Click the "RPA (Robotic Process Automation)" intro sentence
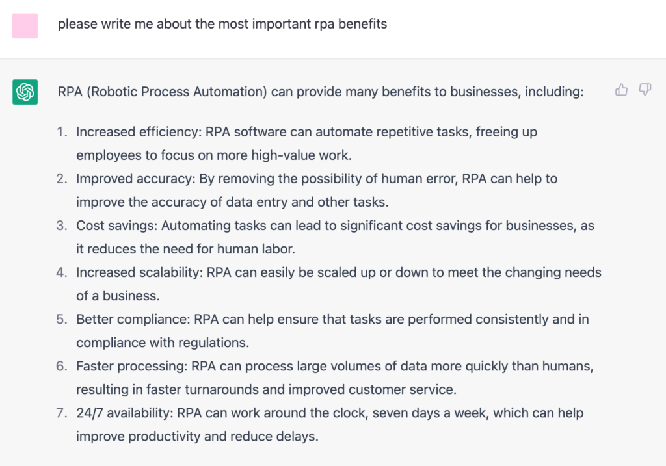 coord(321,92)
